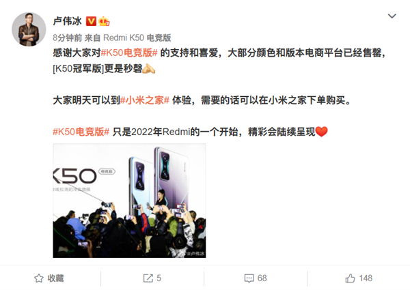Click the 收藏 label text
410x290 pixels.
56,278
